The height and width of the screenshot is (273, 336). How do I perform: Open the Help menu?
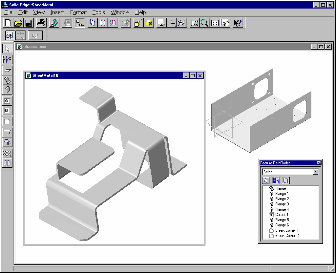(x=140, y=12)
